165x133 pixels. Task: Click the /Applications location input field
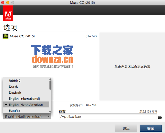[108, 116]
